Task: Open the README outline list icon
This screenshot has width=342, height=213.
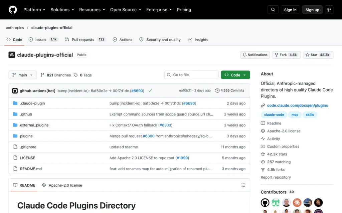Action: [243, 185]
